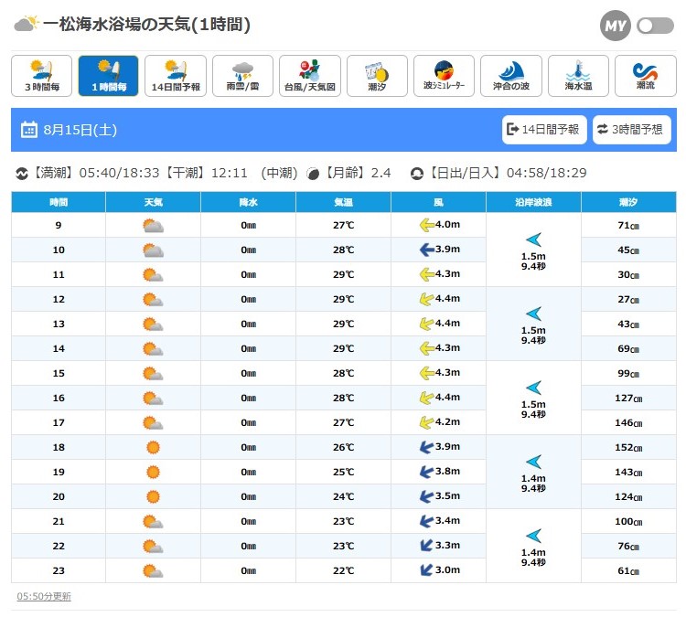Screen dimensions: 686x617
Task: Click the 気温 column header
Action: click(x=343, y=202)
